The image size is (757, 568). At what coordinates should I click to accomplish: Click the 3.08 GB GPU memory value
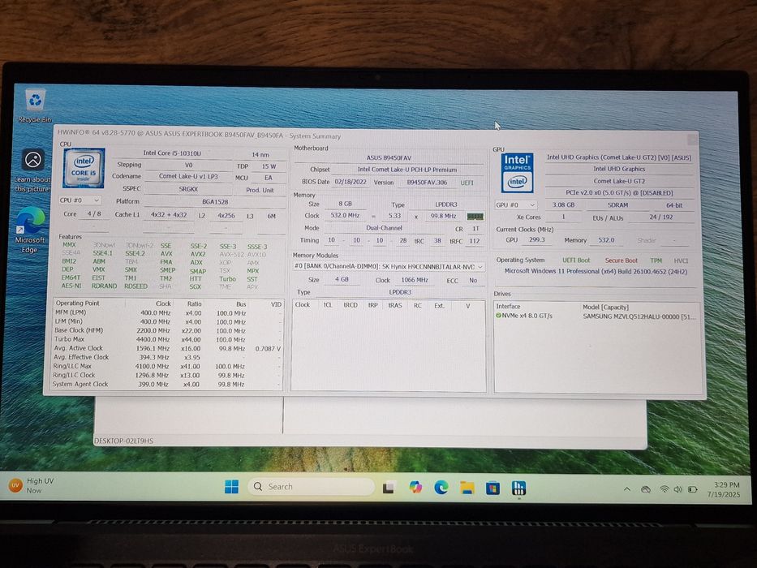click(563, 204)
